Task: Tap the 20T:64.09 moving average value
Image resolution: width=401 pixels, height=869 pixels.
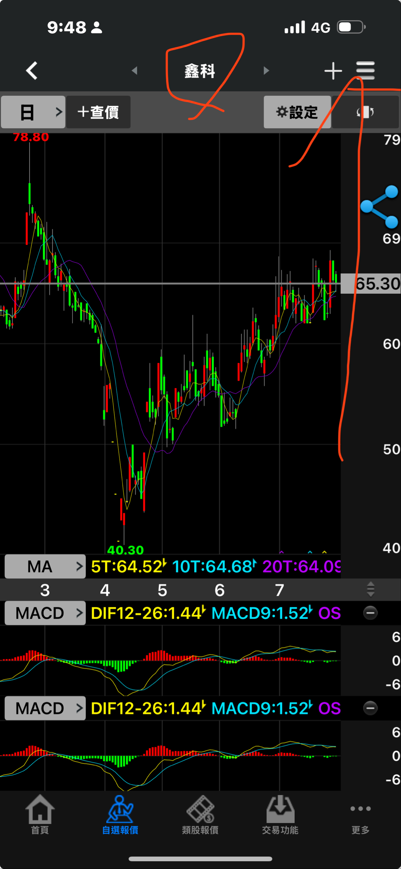Action: click(302, 566)
